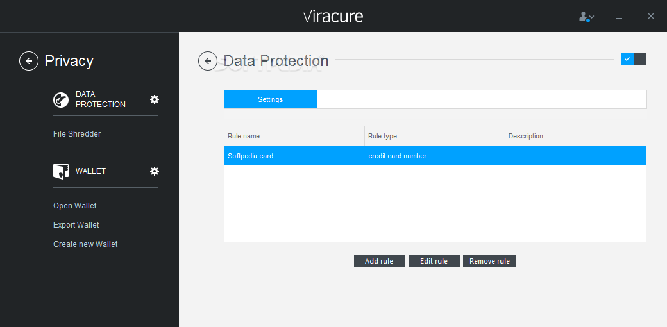Image resolution: width=667 pixels, height=327 pixels.
Task: Click Edit rule button
Action: 434,261
